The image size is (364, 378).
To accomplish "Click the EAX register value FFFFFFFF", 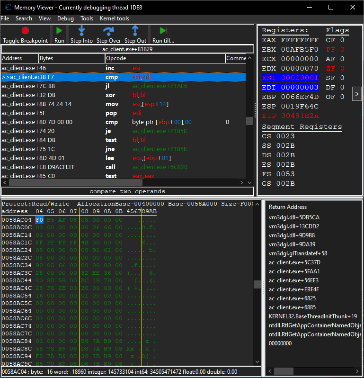I will (300, 40).
